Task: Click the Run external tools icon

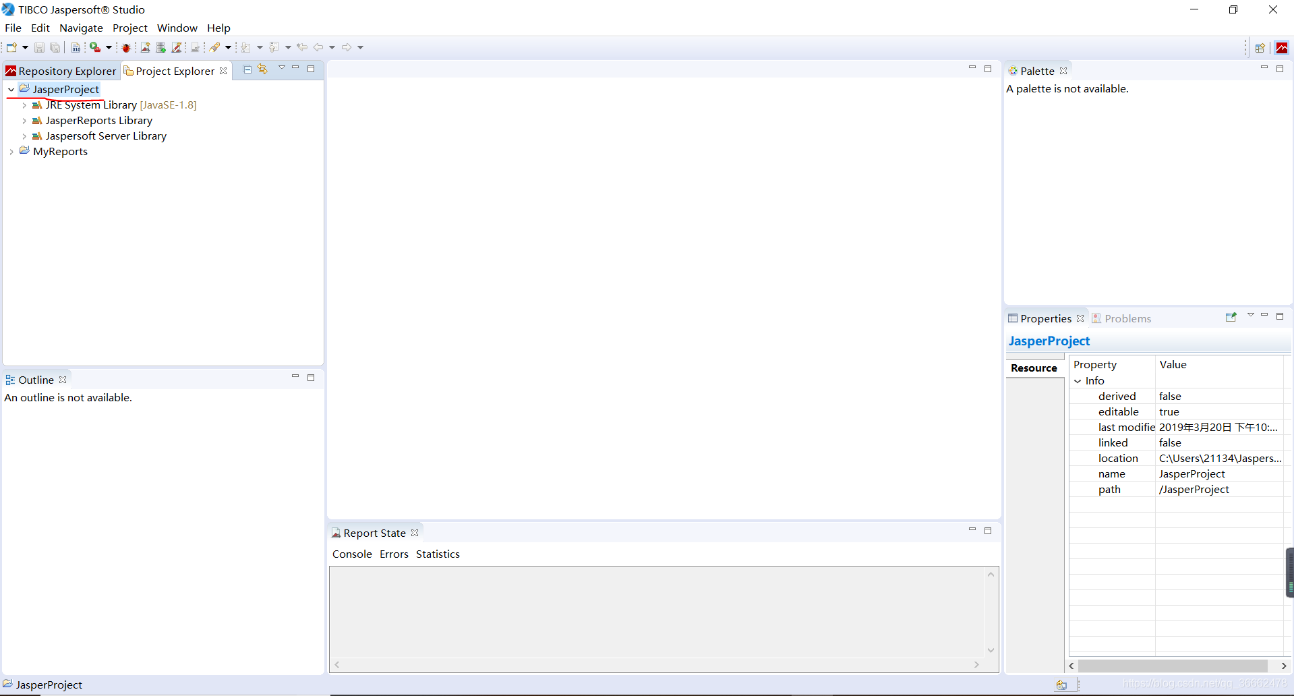Action: pos(95,47)
